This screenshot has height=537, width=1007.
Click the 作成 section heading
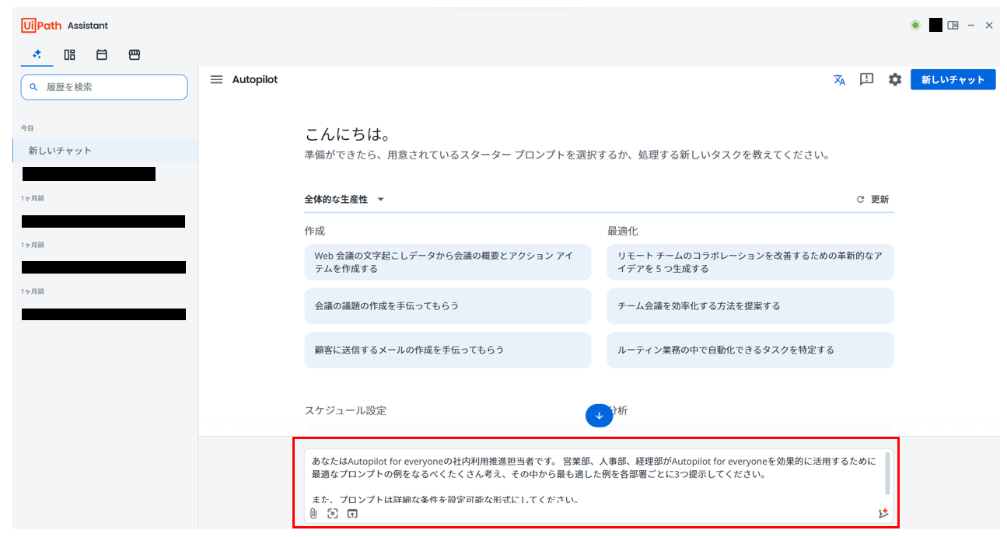coord(315,231)
